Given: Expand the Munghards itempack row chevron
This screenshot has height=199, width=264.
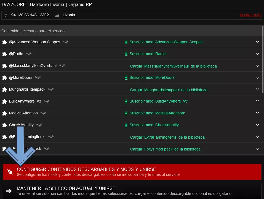Looking at the screenshot, I should pyautogui.click(x=257, y=89).
